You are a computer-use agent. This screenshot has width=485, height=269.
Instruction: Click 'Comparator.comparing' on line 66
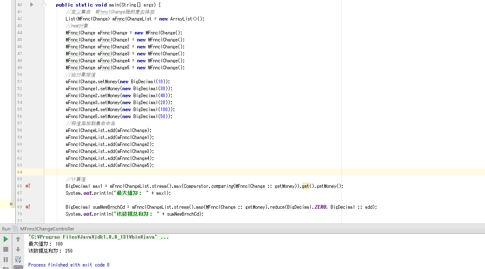pyautogui.click(x=209, y=186)
